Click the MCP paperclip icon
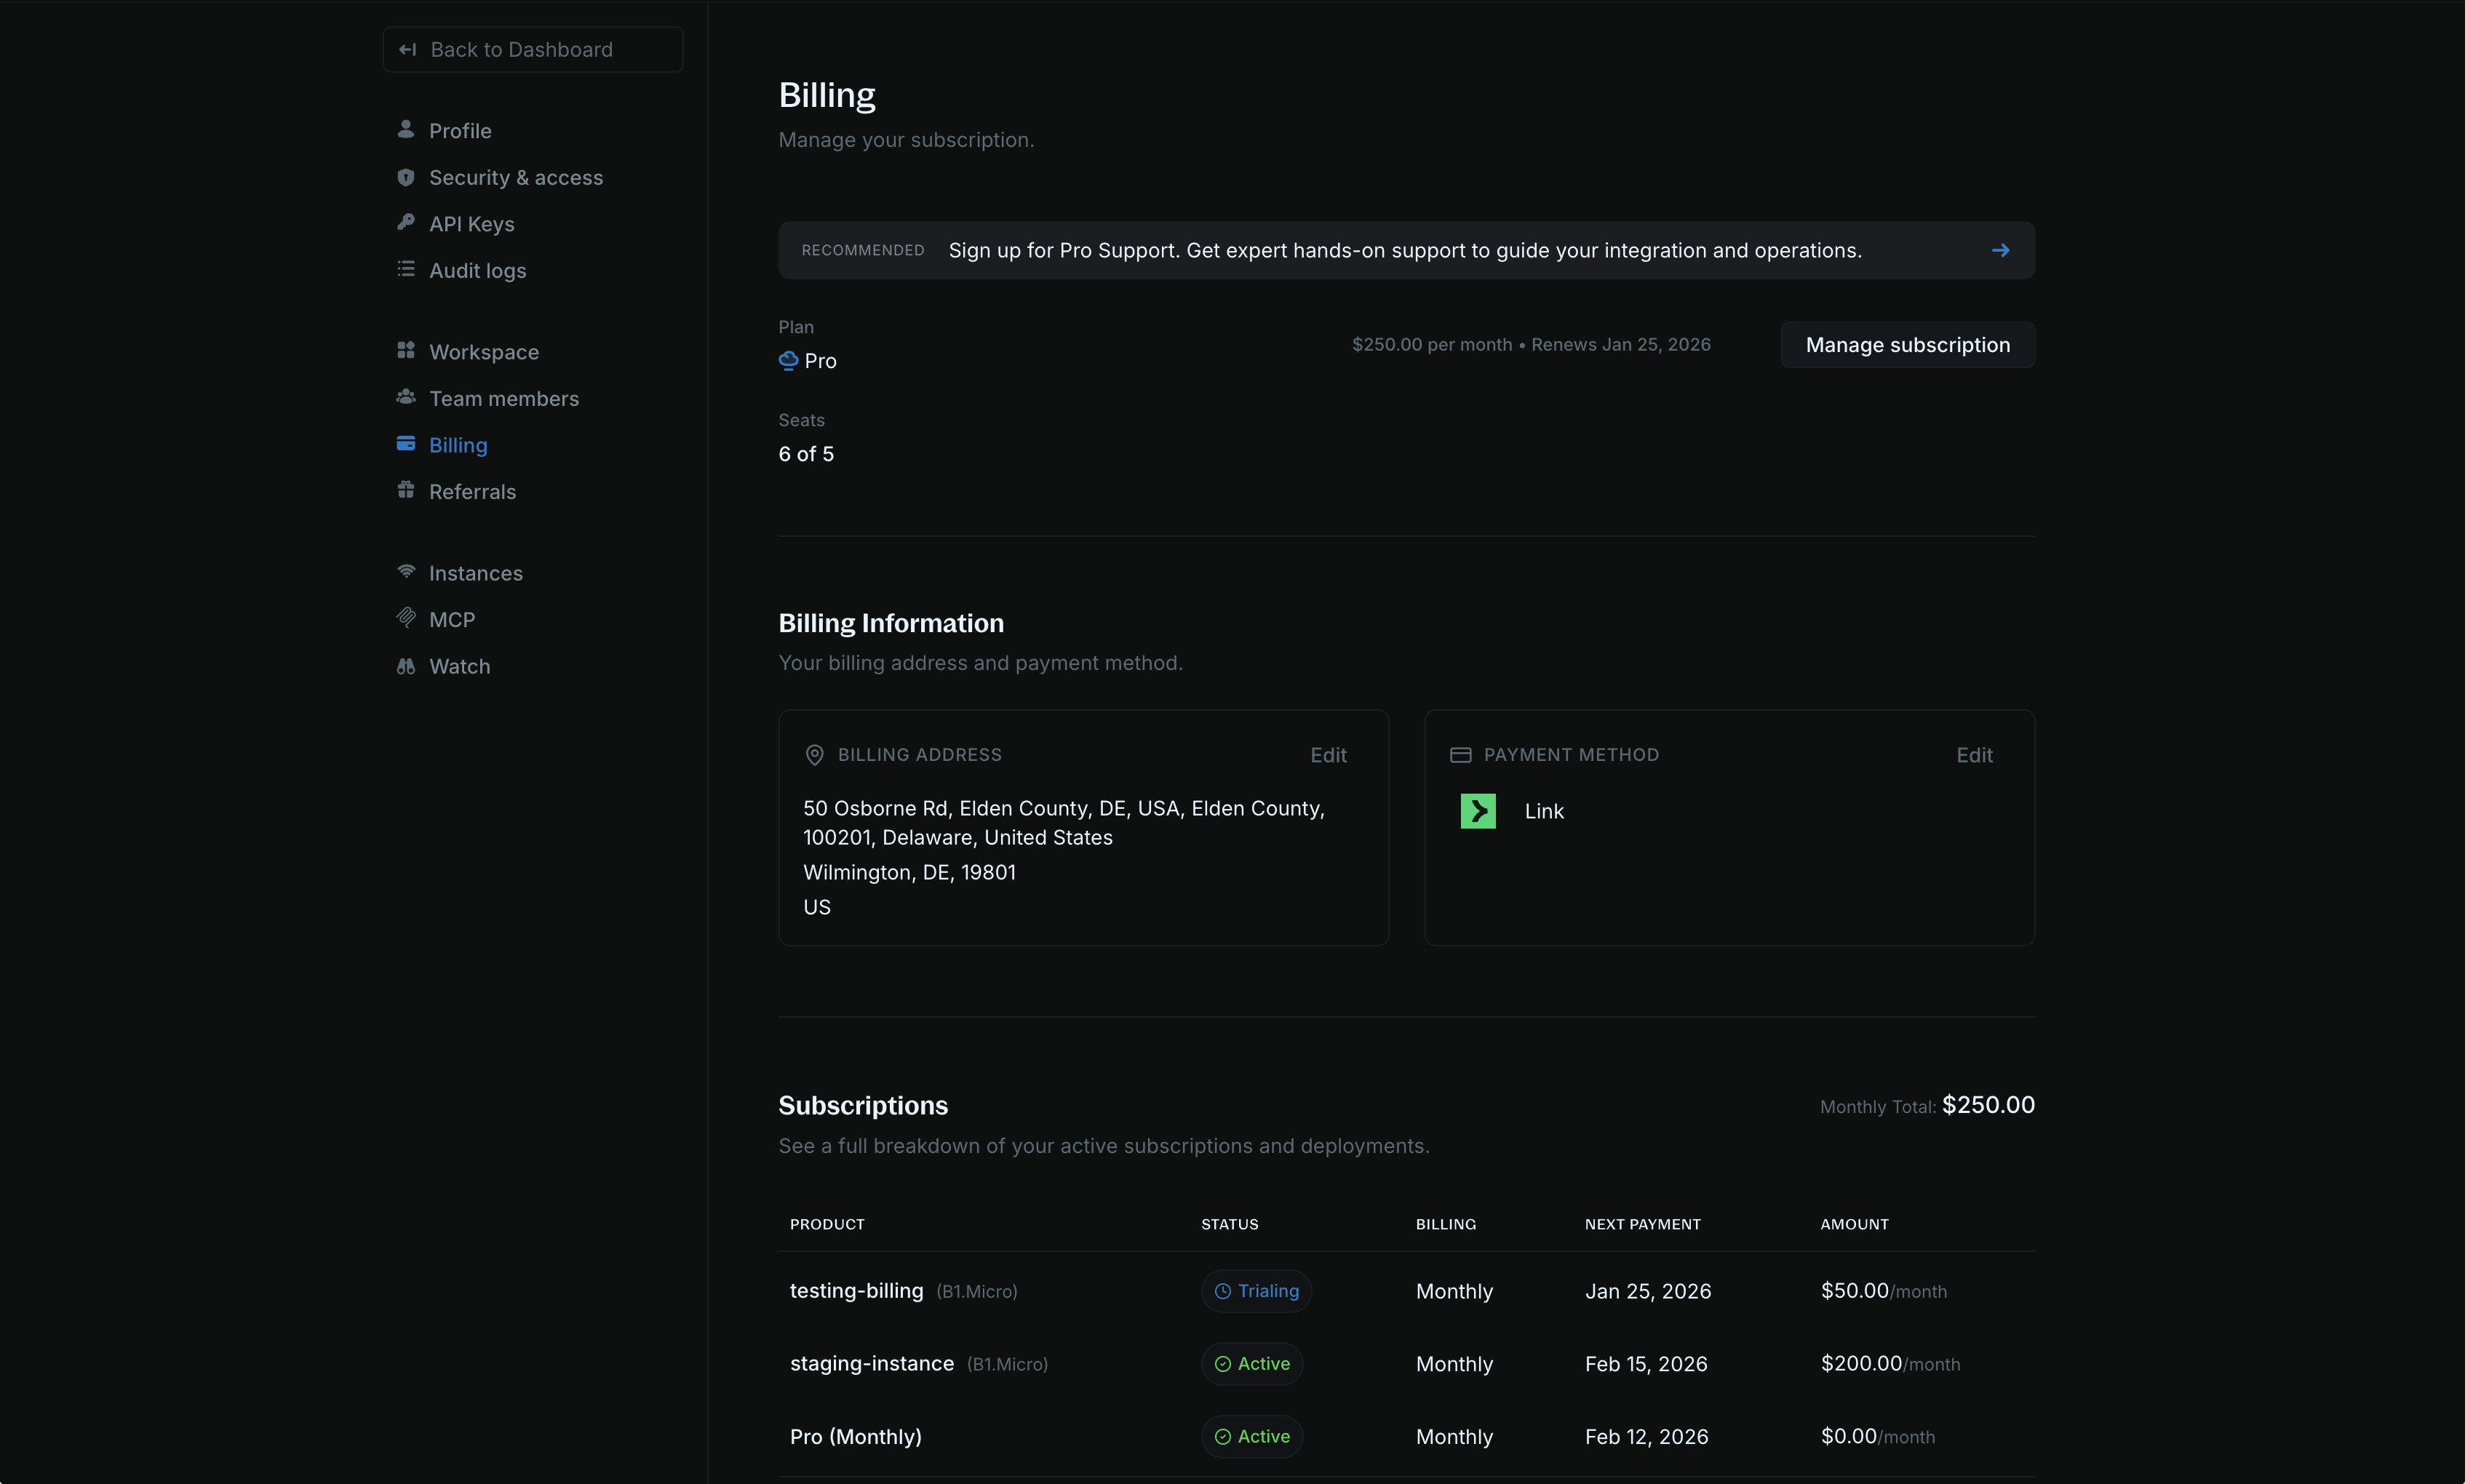Screen dimensions: 2465x1484 (x=406, y=618)
